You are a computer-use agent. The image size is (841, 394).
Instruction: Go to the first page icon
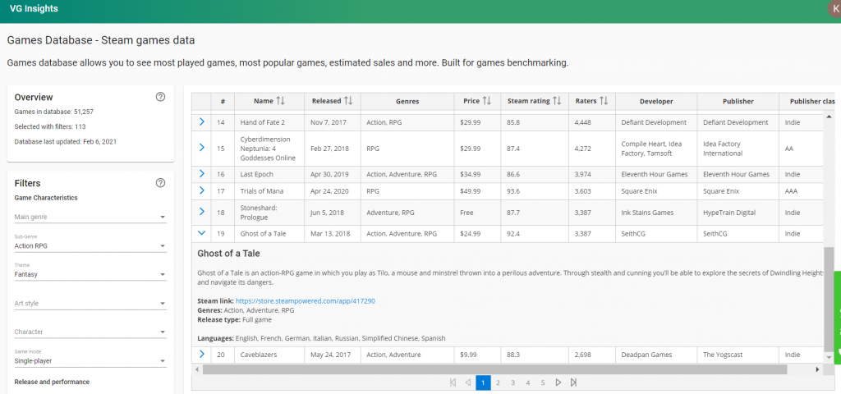pos(453,383)
